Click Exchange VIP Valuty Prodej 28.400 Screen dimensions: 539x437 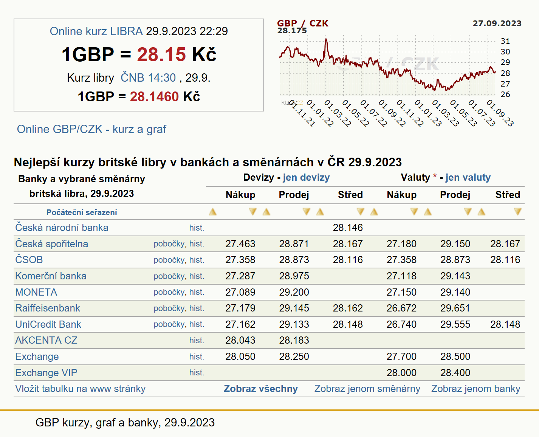coord(455,373)
